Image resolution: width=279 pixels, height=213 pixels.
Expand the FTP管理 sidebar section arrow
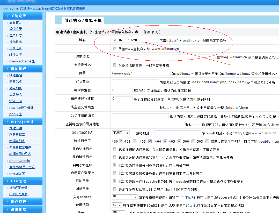(8, 181)
